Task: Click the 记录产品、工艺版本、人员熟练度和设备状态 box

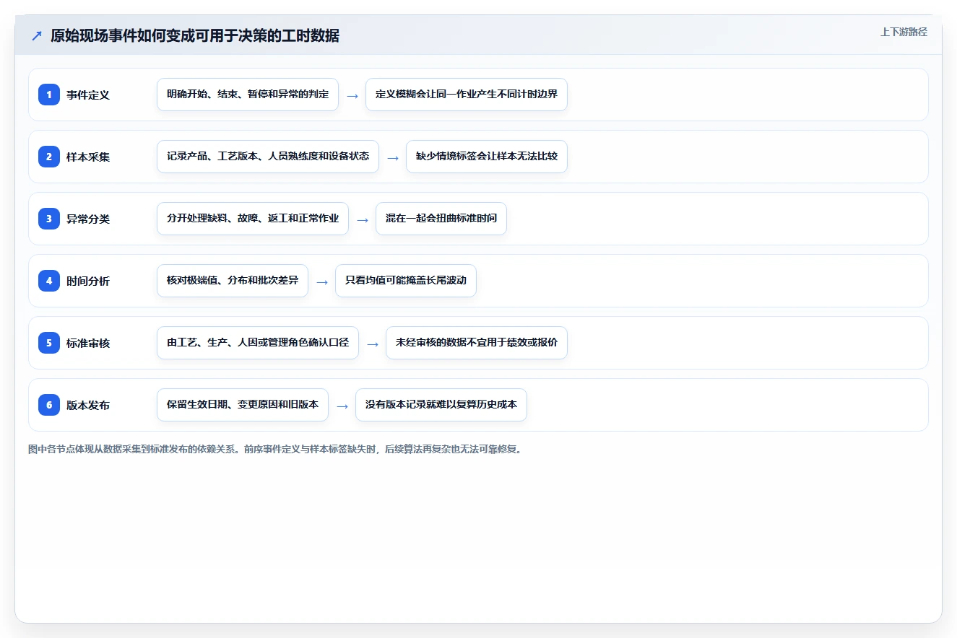Action: click(x=268, y=157)
